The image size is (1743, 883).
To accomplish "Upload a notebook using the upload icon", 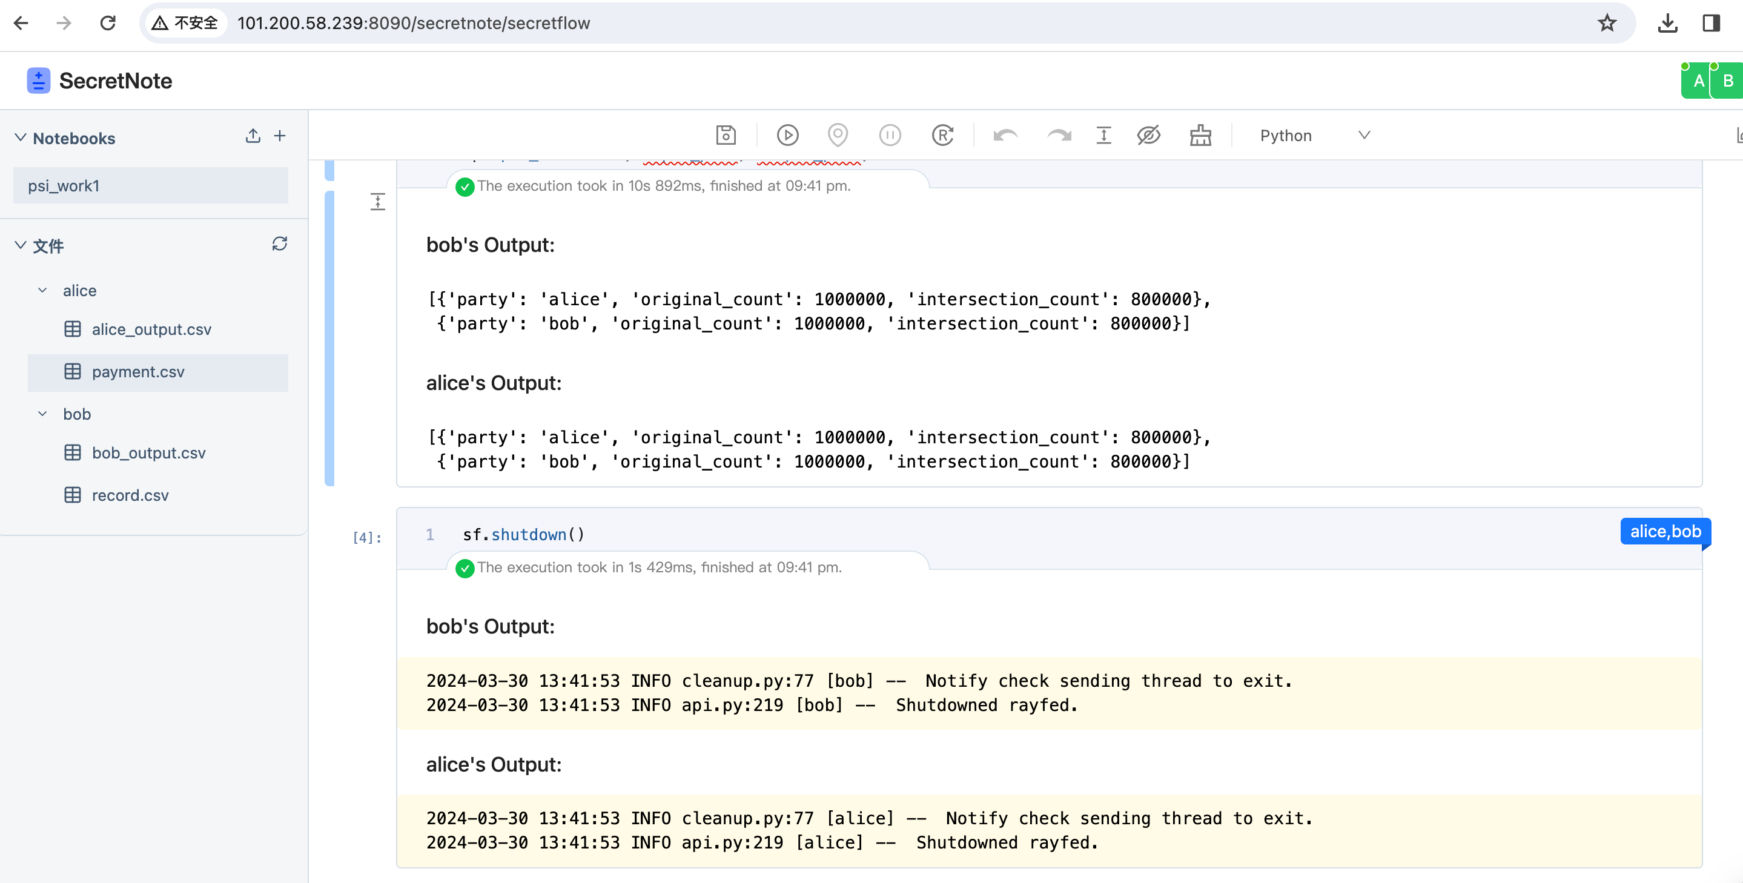I will point(253,136).
